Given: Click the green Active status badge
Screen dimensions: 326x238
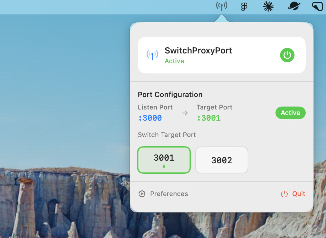Looking at the screenshot, I should pos(290,113).
